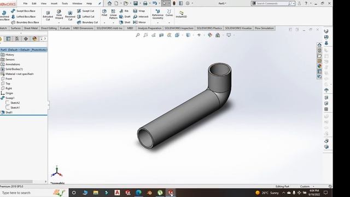The width and height of the screenshot is (350, 197).
Task: Click the Zoom to Fit magnifier icon
Action: click(138, 35)
